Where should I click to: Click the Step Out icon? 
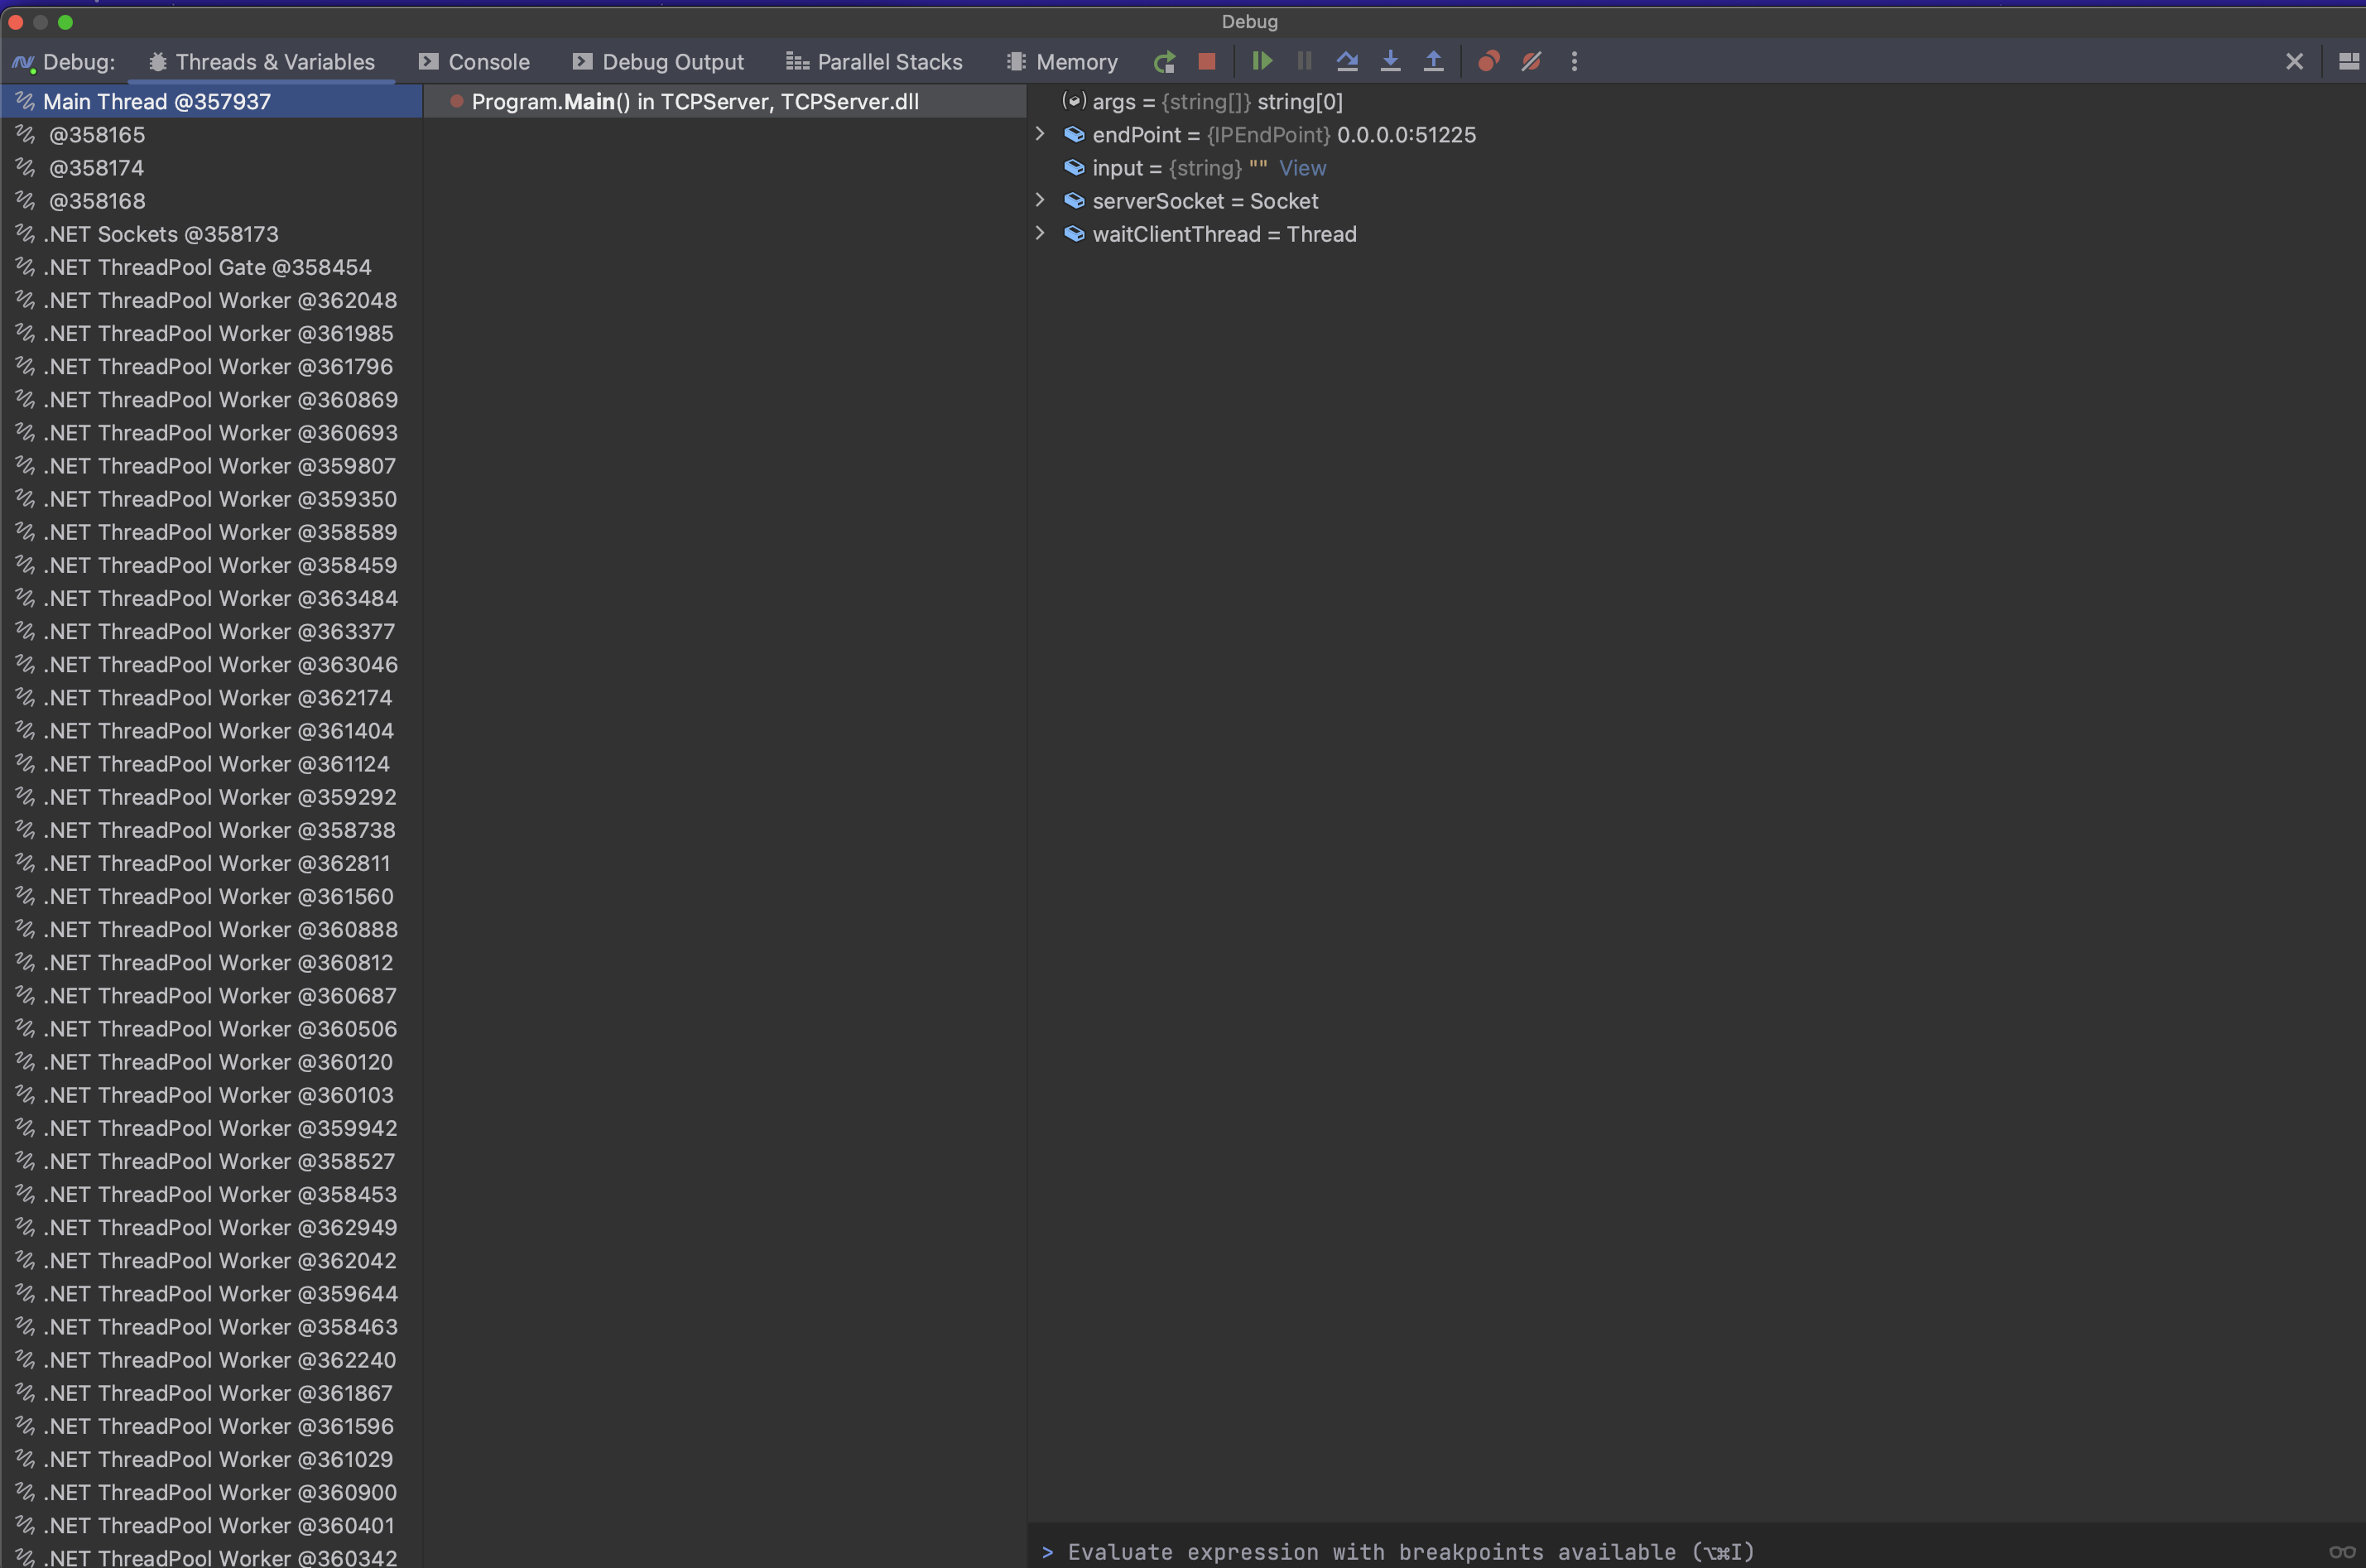[x=1433, y=62]
